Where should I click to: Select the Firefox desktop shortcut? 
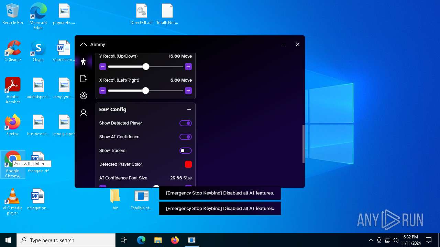[13, 126]
